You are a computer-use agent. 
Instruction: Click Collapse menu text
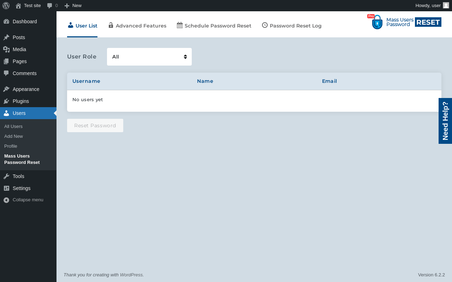point(28,200)
